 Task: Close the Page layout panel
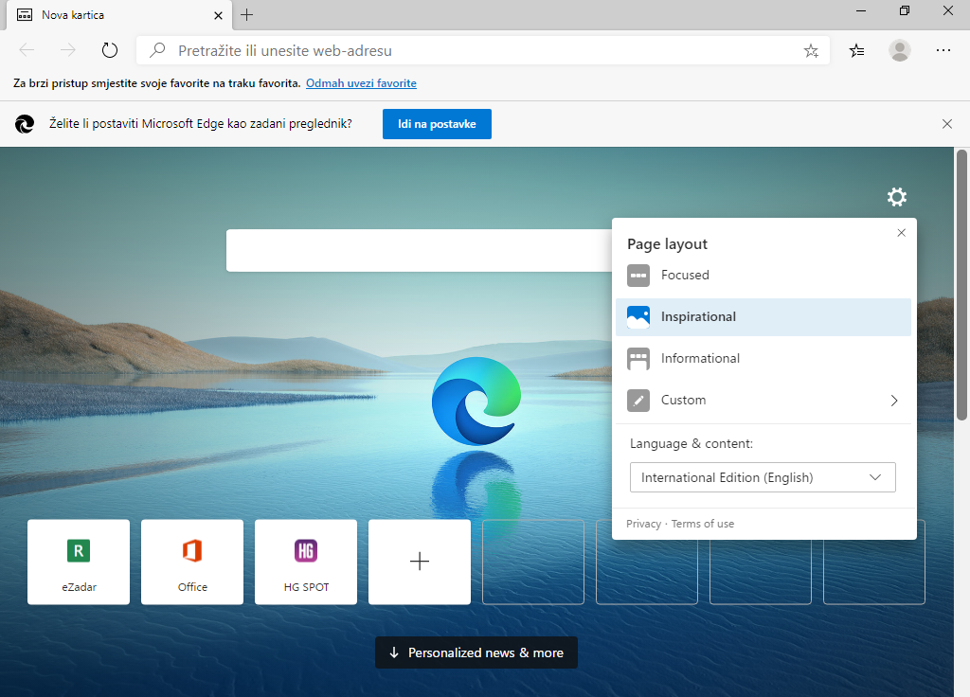point(901,233)
